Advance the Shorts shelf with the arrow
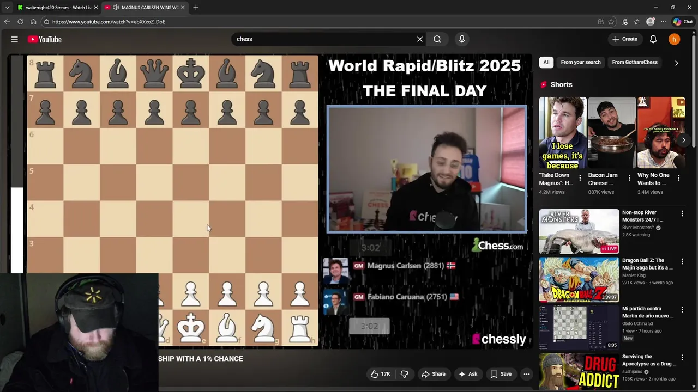The height and width of the screenshot is (392, 698). click(x=684, y=140)
